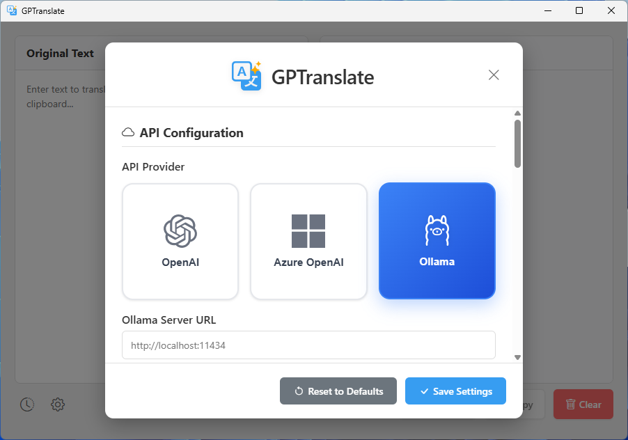Maximize the GPTranslate window

pos(579,11)
